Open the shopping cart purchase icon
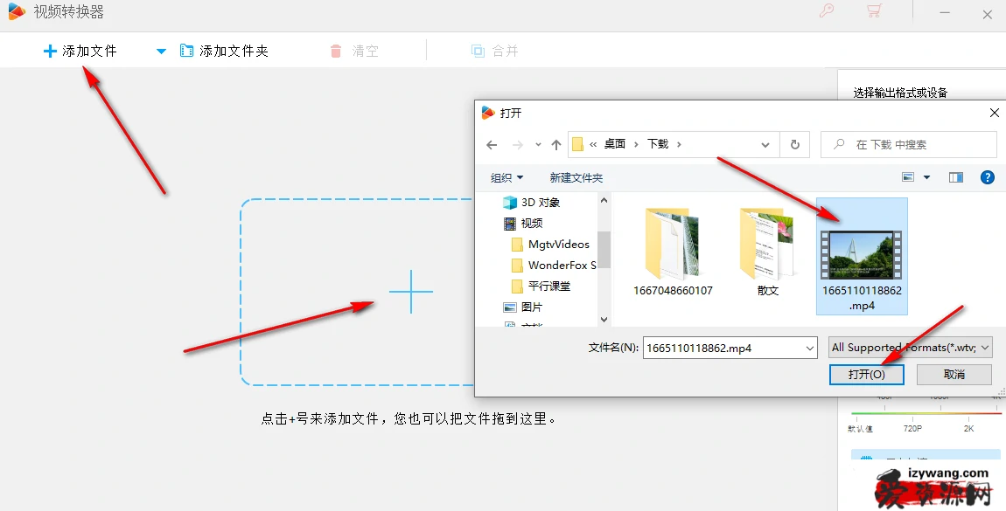This screenshot has height=511, width=1006. click(x=873, y=11)
